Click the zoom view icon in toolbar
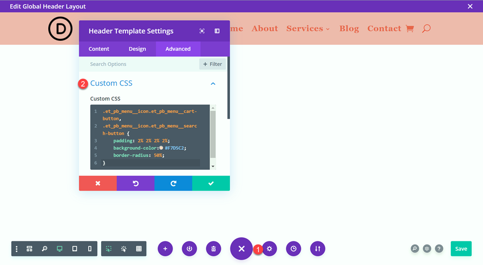Screen dimensions: 483x265 coord(45,249)
